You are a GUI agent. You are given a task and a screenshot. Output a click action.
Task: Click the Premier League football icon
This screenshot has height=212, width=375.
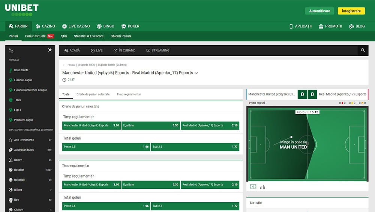coord(10,120)
